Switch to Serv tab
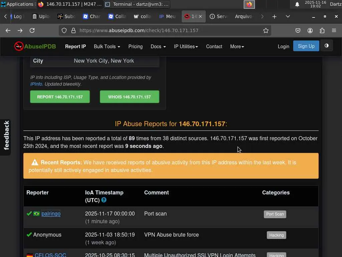 click(218, 17)
